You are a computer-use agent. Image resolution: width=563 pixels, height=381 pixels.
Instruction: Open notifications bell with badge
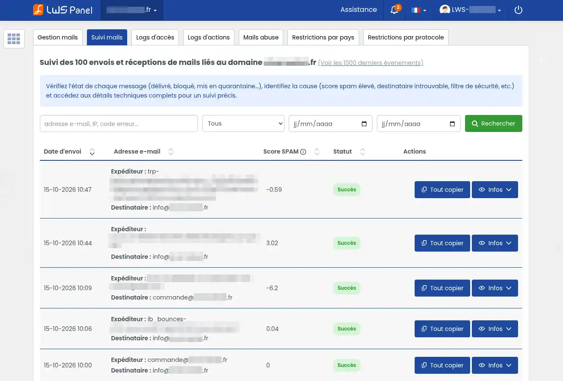pos(395,10)
